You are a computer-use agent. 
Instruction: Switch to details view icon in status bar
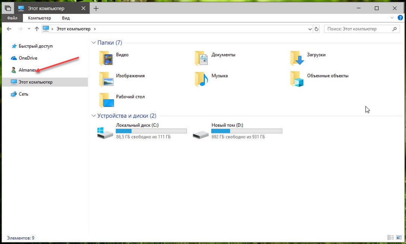coord(390,238)
